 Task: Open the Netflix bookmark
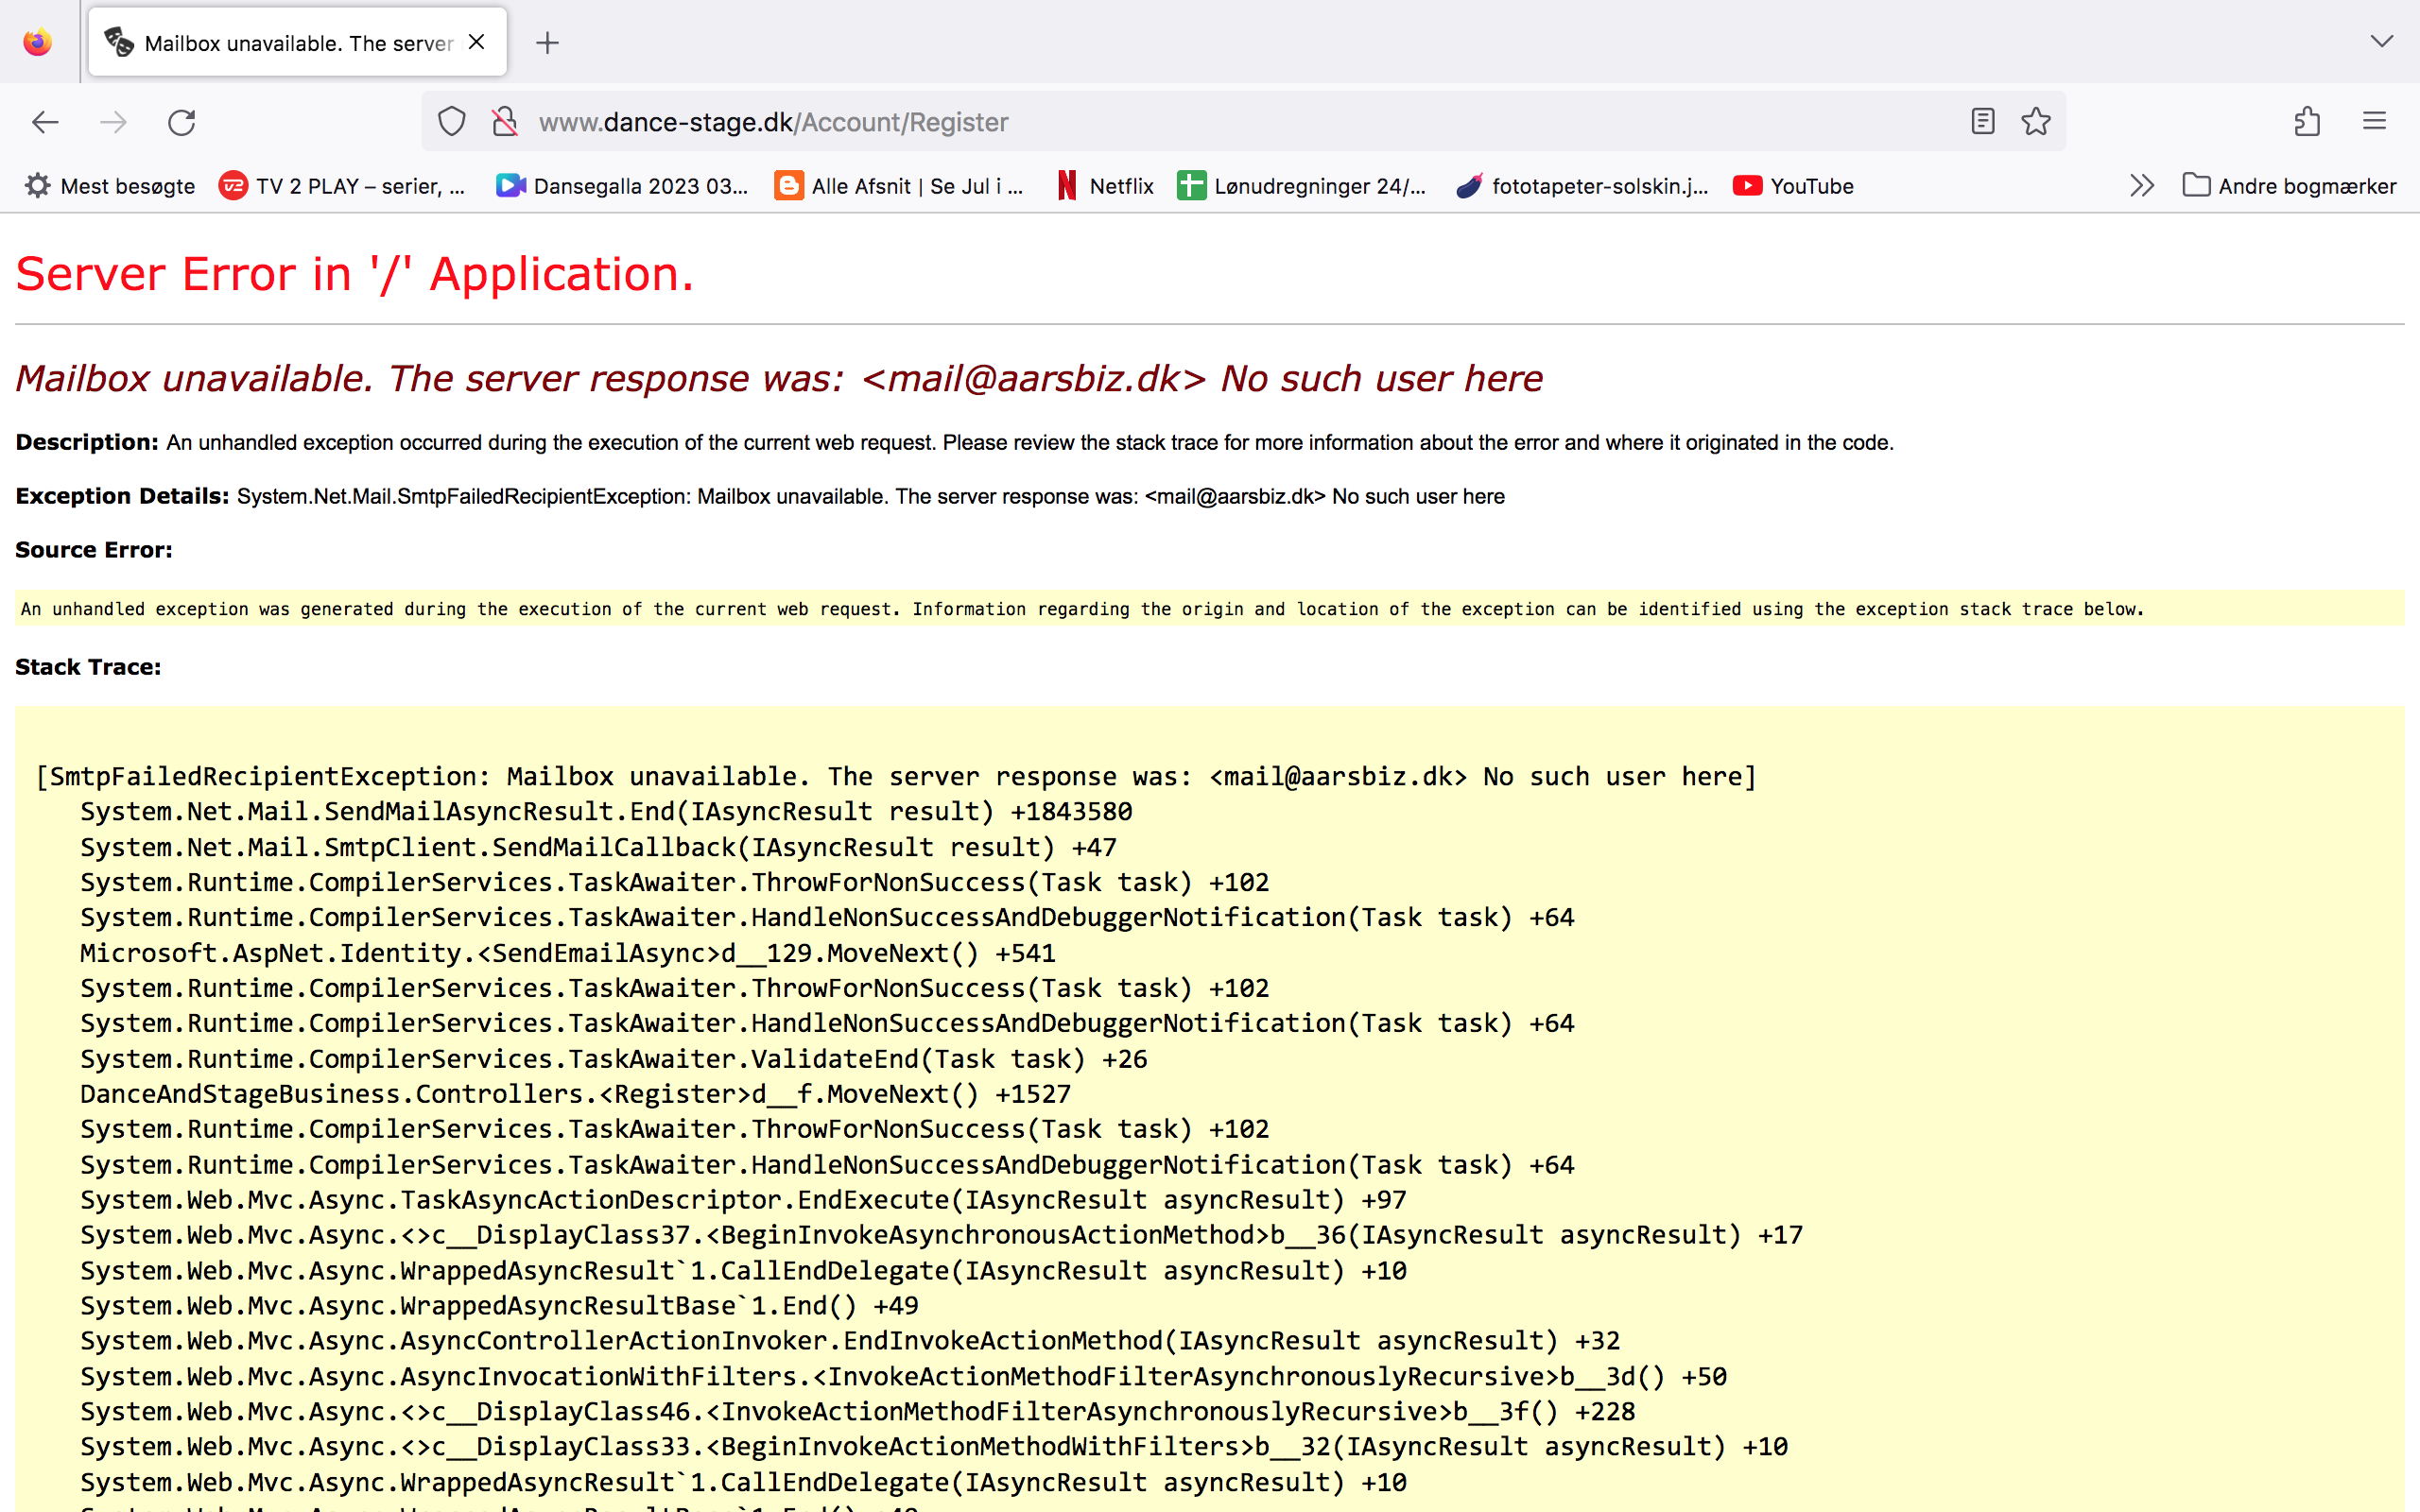pos(1105,186)
